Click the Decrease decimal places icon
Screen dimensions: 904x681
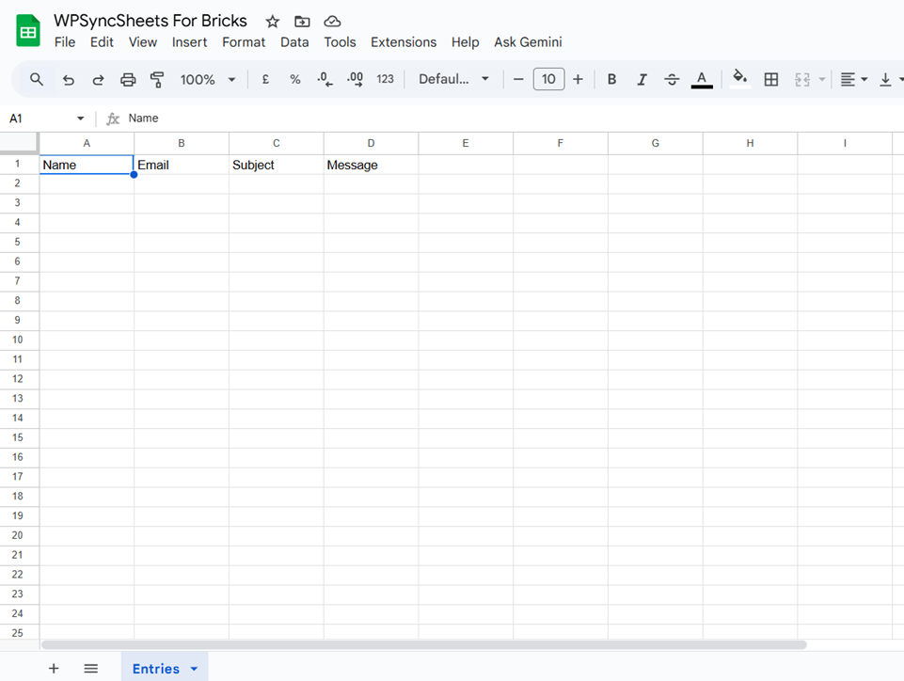325,79
